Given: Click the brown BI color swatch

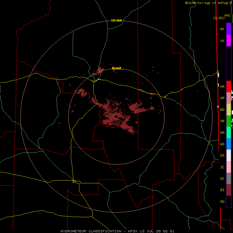Looking at the screenshot, I should tap(229, 190).
